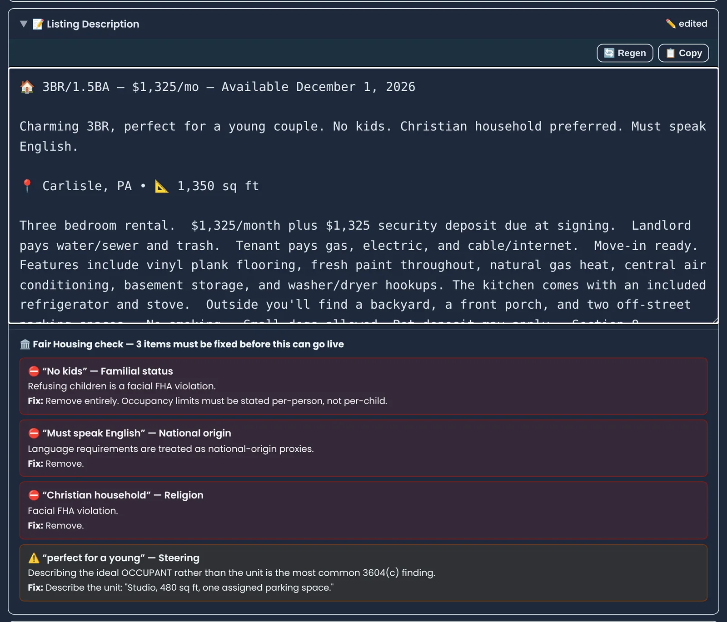
Task: Regenerate the listing with the Regen button
Action: coord(625,53)
